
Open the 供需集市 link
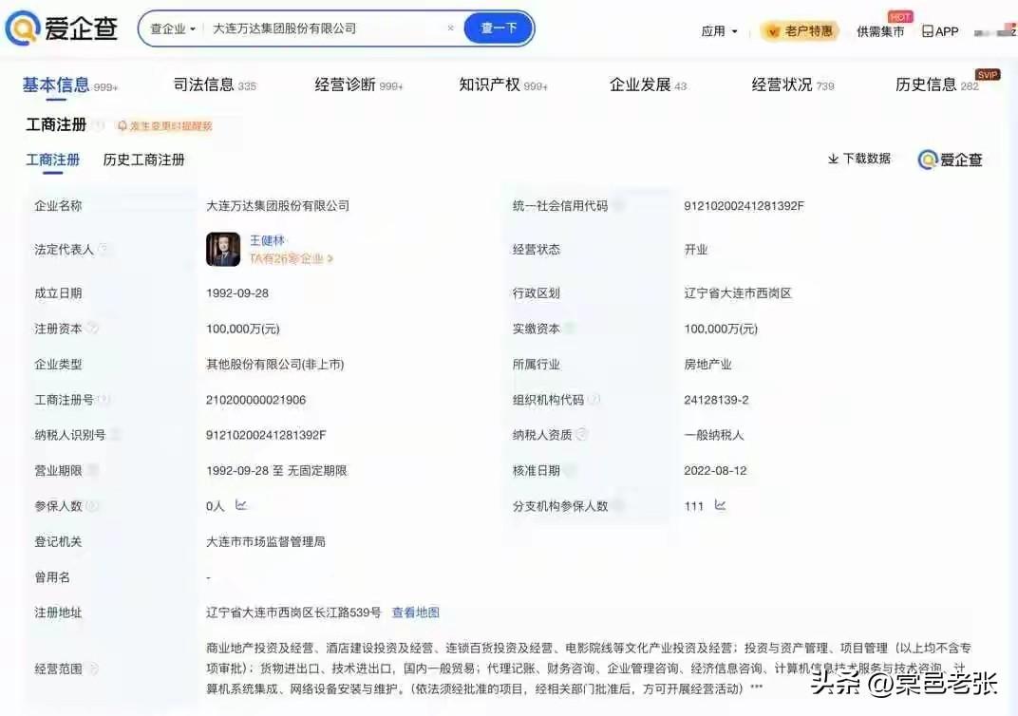tap(879, 31)
